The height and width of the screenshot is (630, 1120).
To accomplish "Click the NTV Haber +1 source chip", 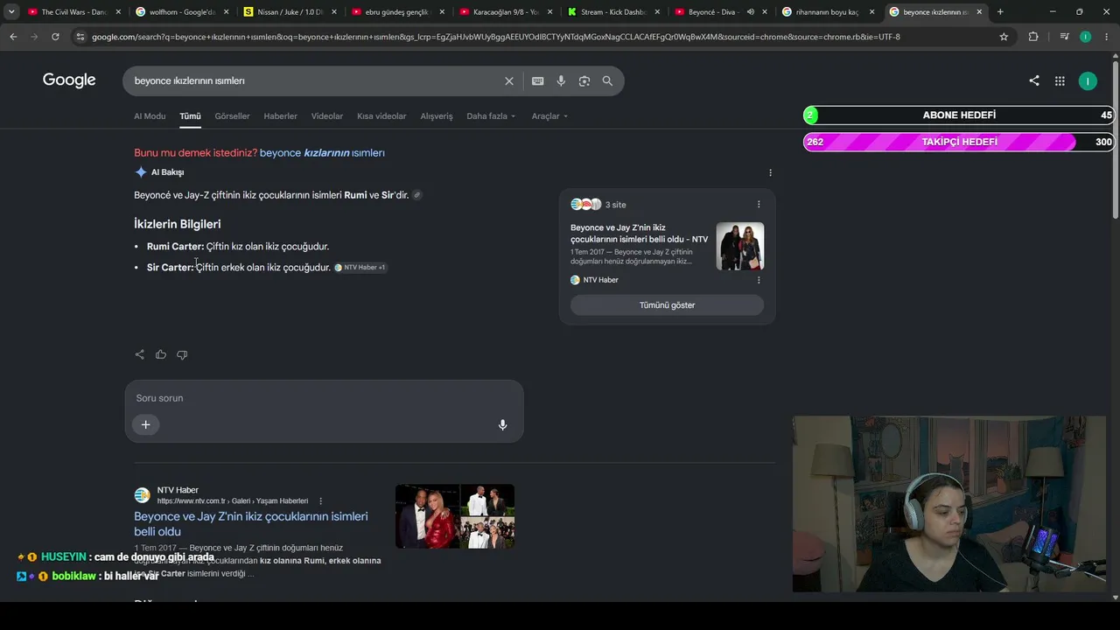I will click(360, 268).
